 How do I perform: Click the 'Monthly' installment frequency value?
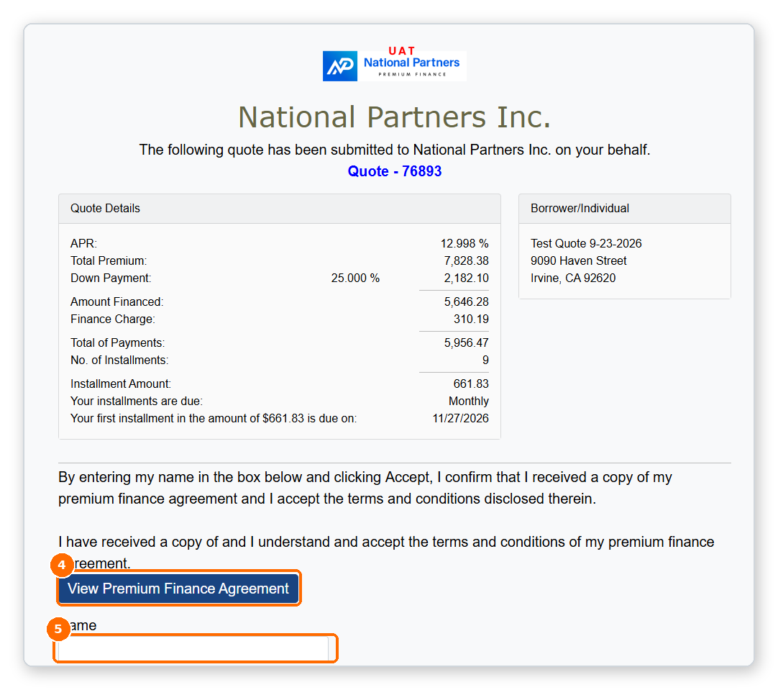click(x=469, y=401)
